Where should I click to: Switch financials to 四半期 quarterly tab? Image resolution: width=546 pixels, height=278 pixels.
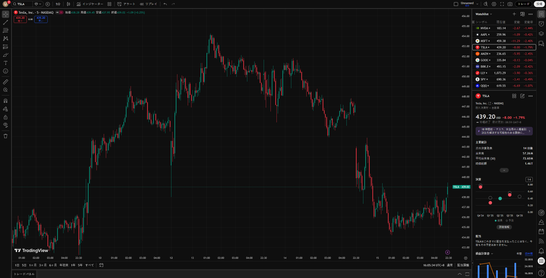528,253
